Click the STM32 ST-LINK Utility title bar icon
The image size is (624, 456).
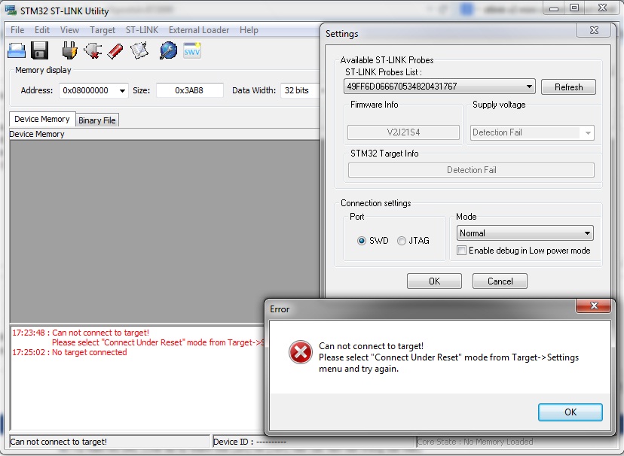pyautogui.click(x=11, y=10)
